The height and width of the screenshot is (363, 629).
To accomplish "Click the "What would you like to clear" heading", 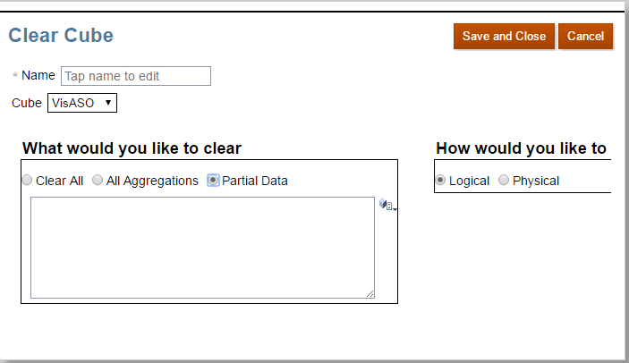I will click(x=132, y=148).
